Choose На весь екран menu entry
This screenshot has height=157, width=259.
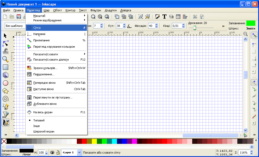point(56,112)
